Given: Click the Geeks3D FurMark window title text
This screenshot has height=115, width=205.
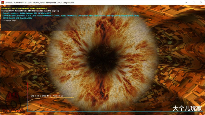Looking at the screenshot, I should click(39, 3).
